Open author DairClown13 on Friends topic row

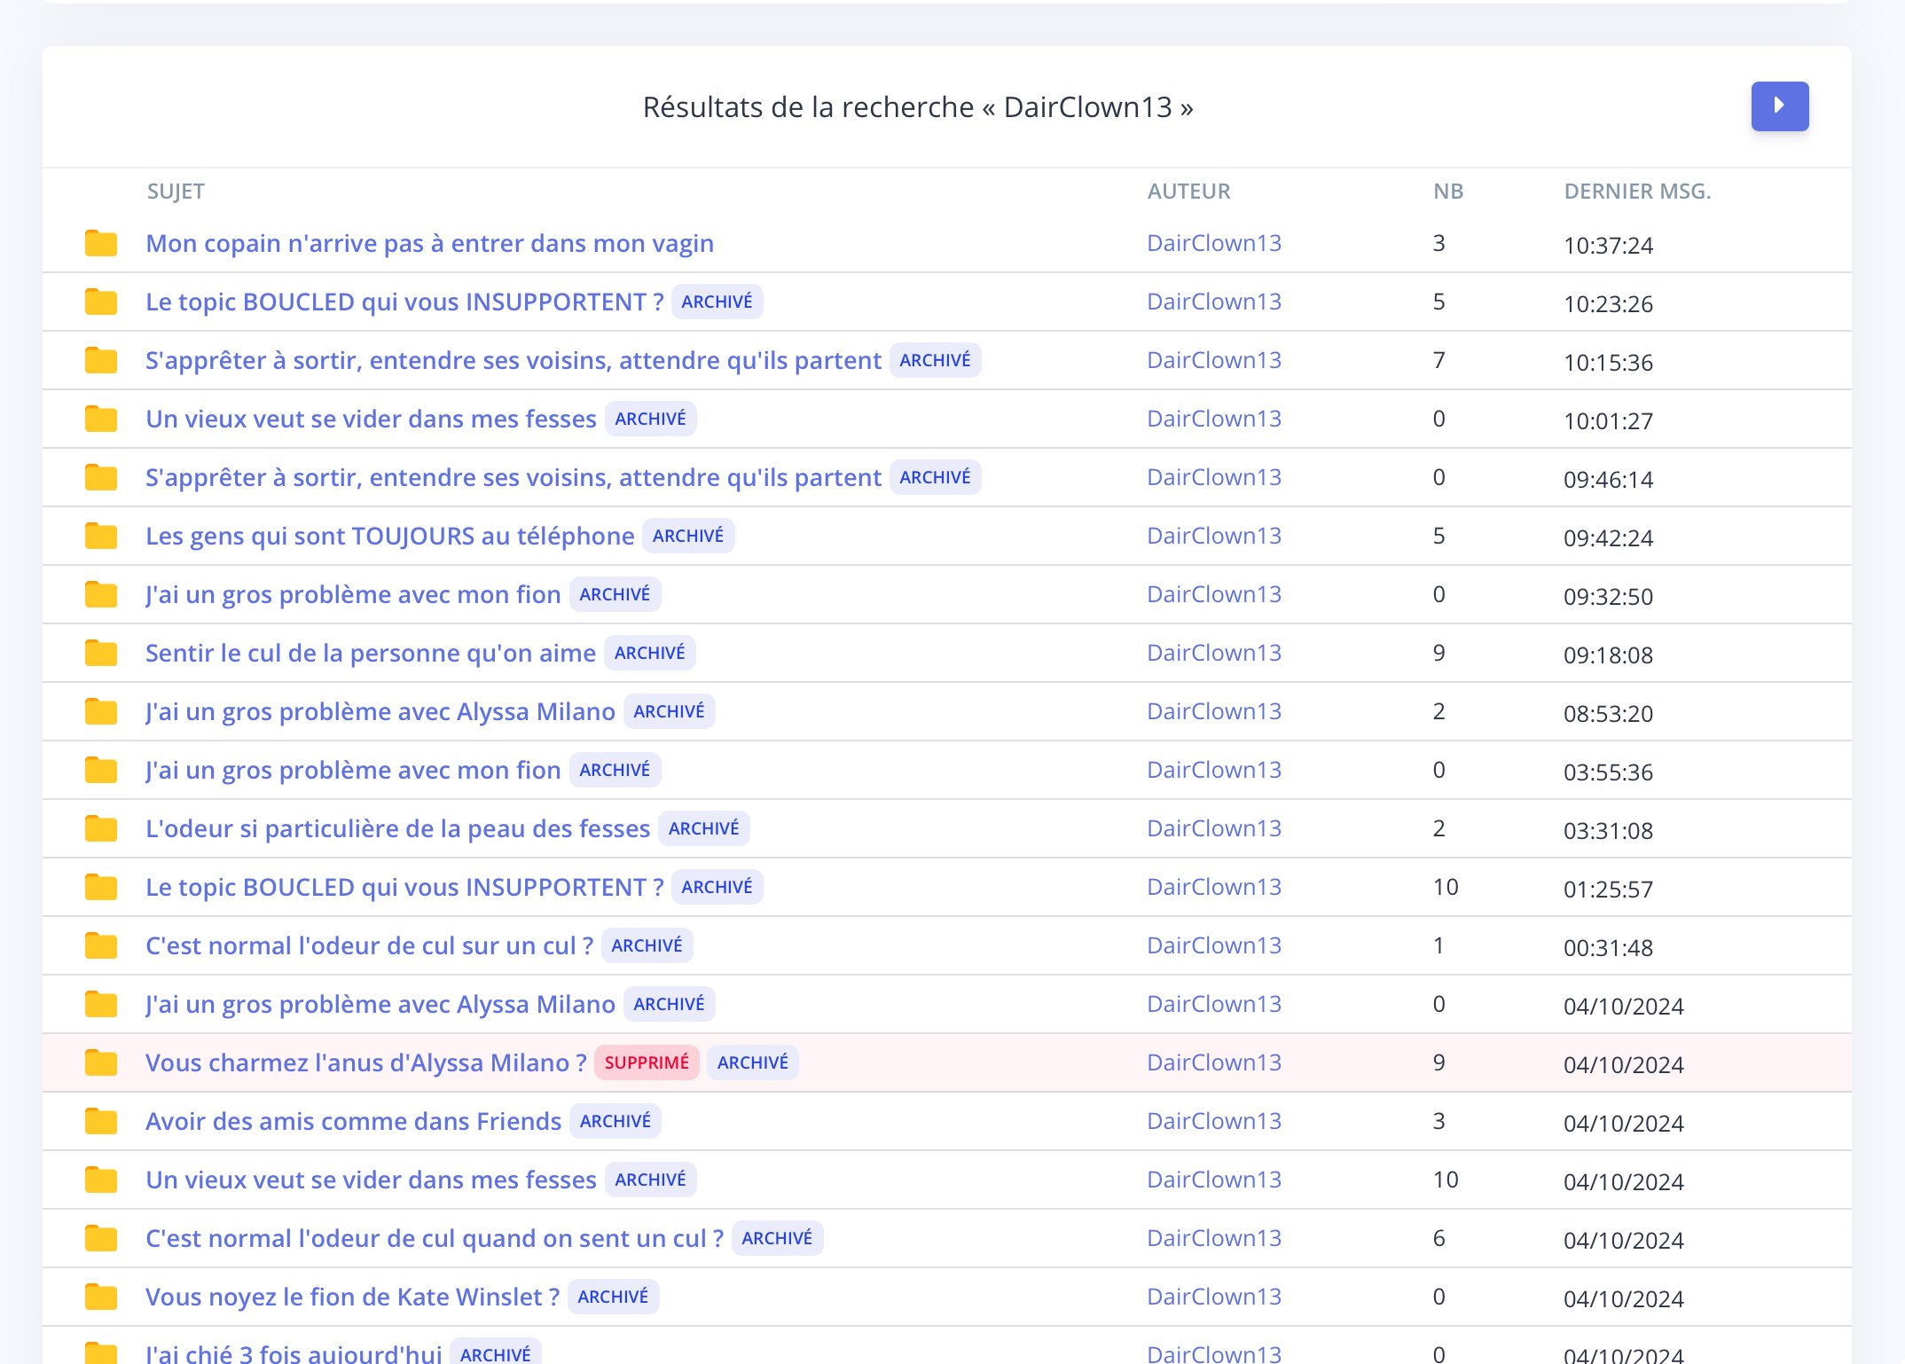(1214, 1121)
